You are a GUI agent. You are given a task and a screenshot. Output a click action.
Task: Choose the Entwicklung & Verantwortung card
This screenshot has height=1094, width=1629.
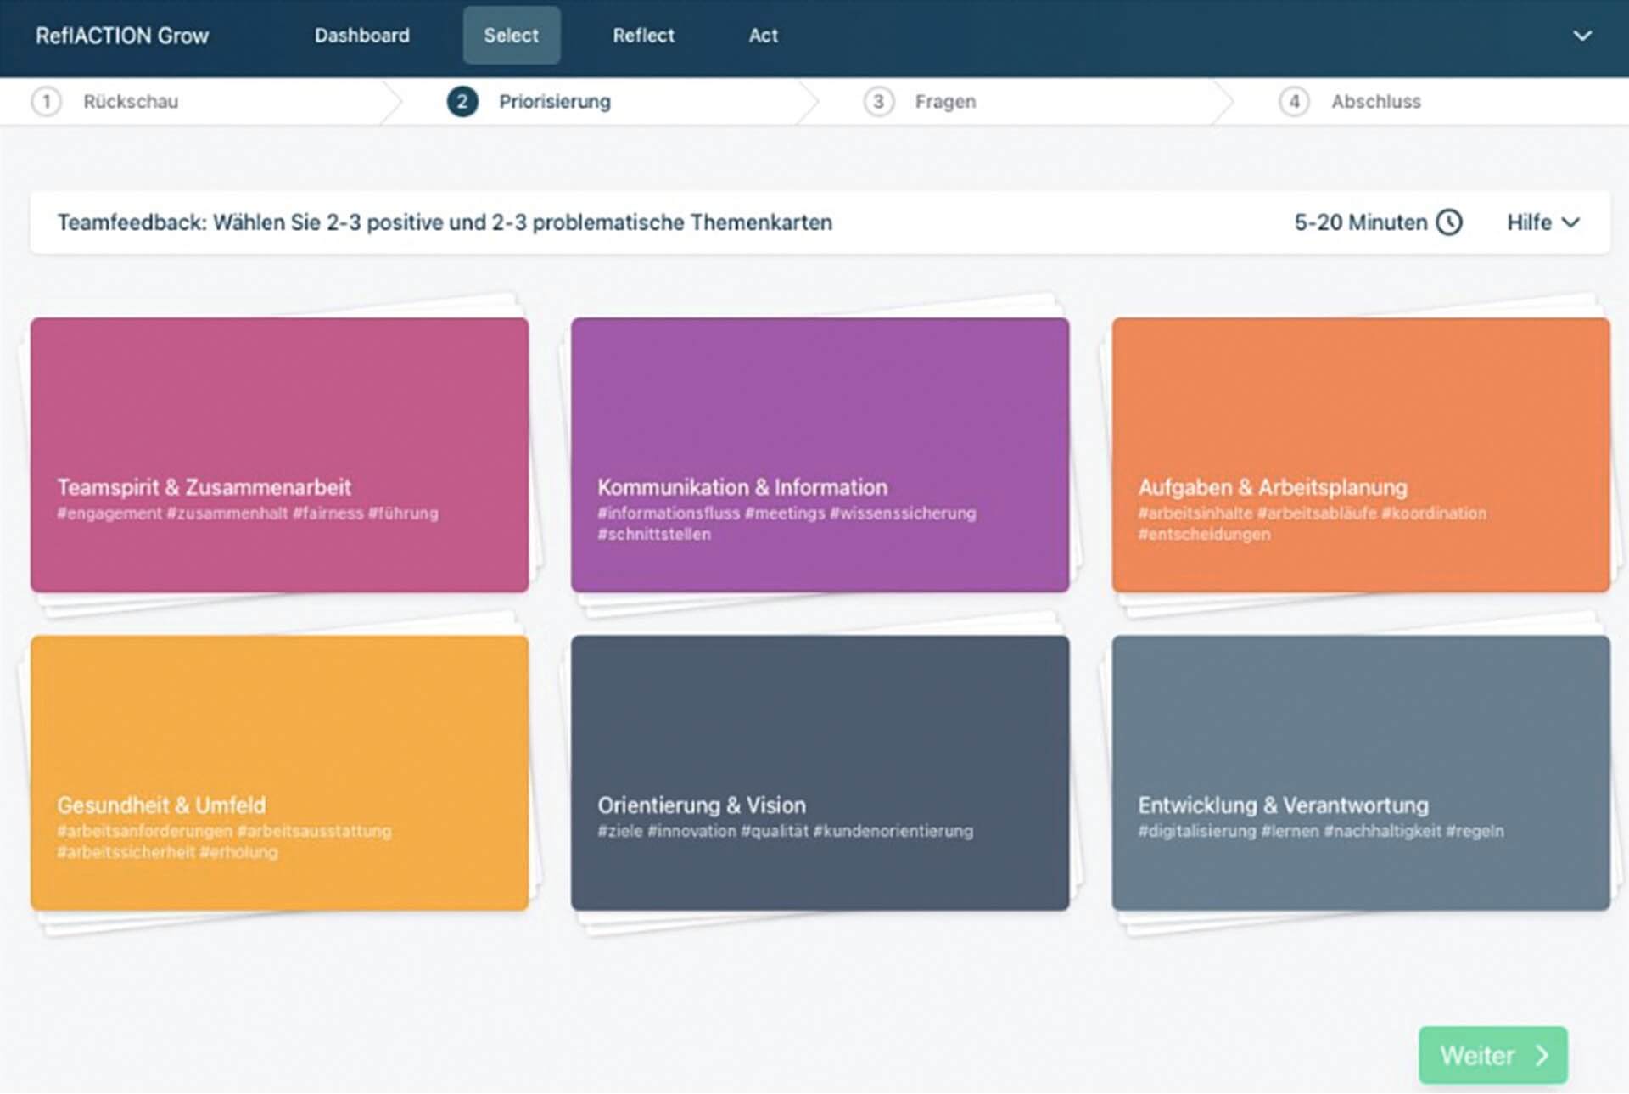(x=1360, y=772)
